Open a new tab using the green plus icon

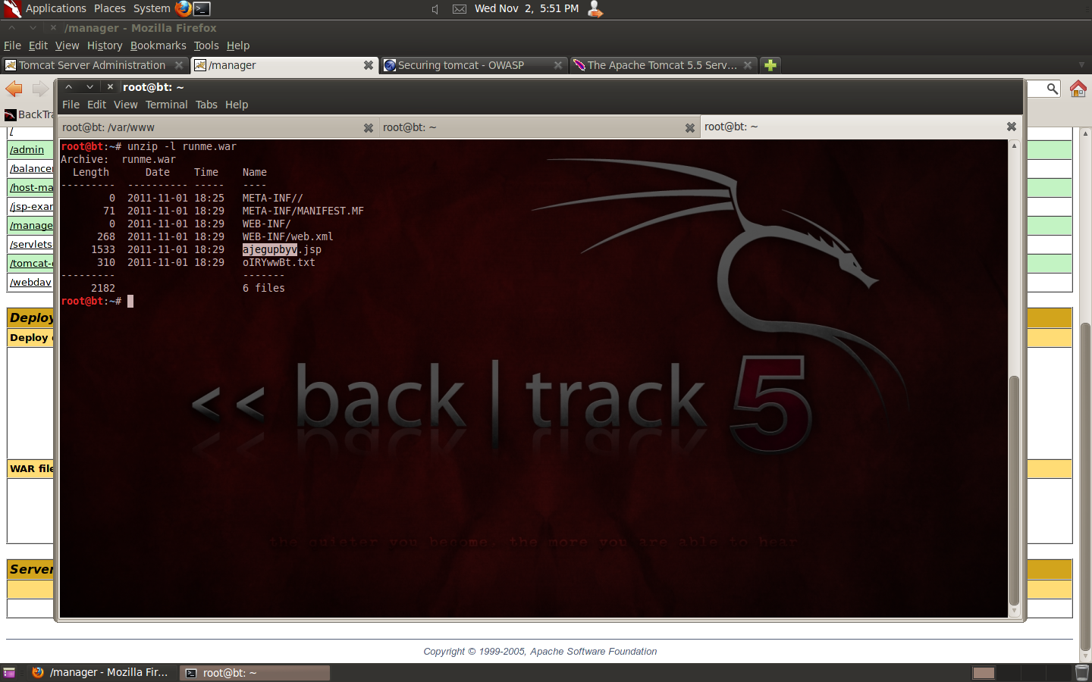(770, 65)
